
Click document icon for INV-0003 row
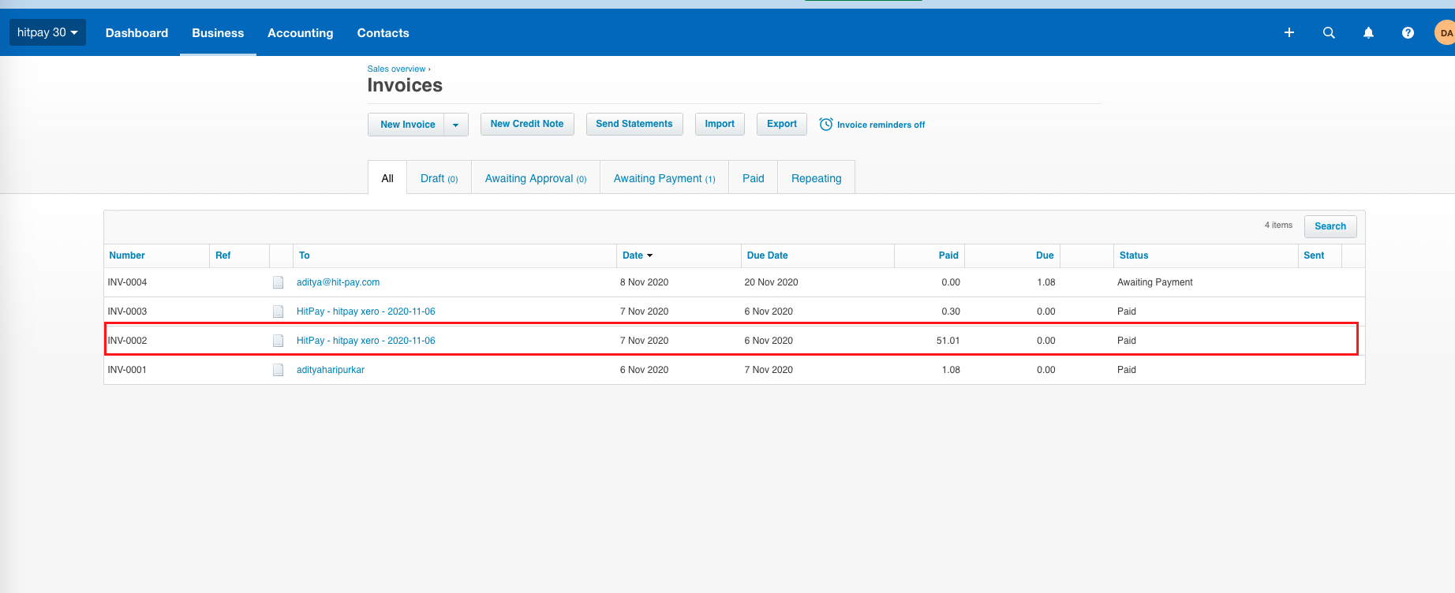pyautogui.click(x=278, y=311)
